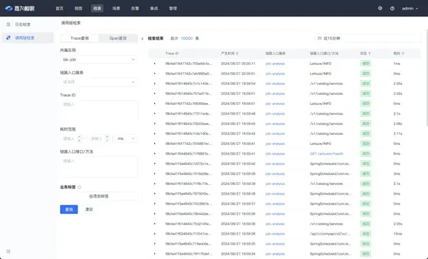Open the 场景 nav item
The height and width of the screenshot is (259, 428).
pos(116,9)
